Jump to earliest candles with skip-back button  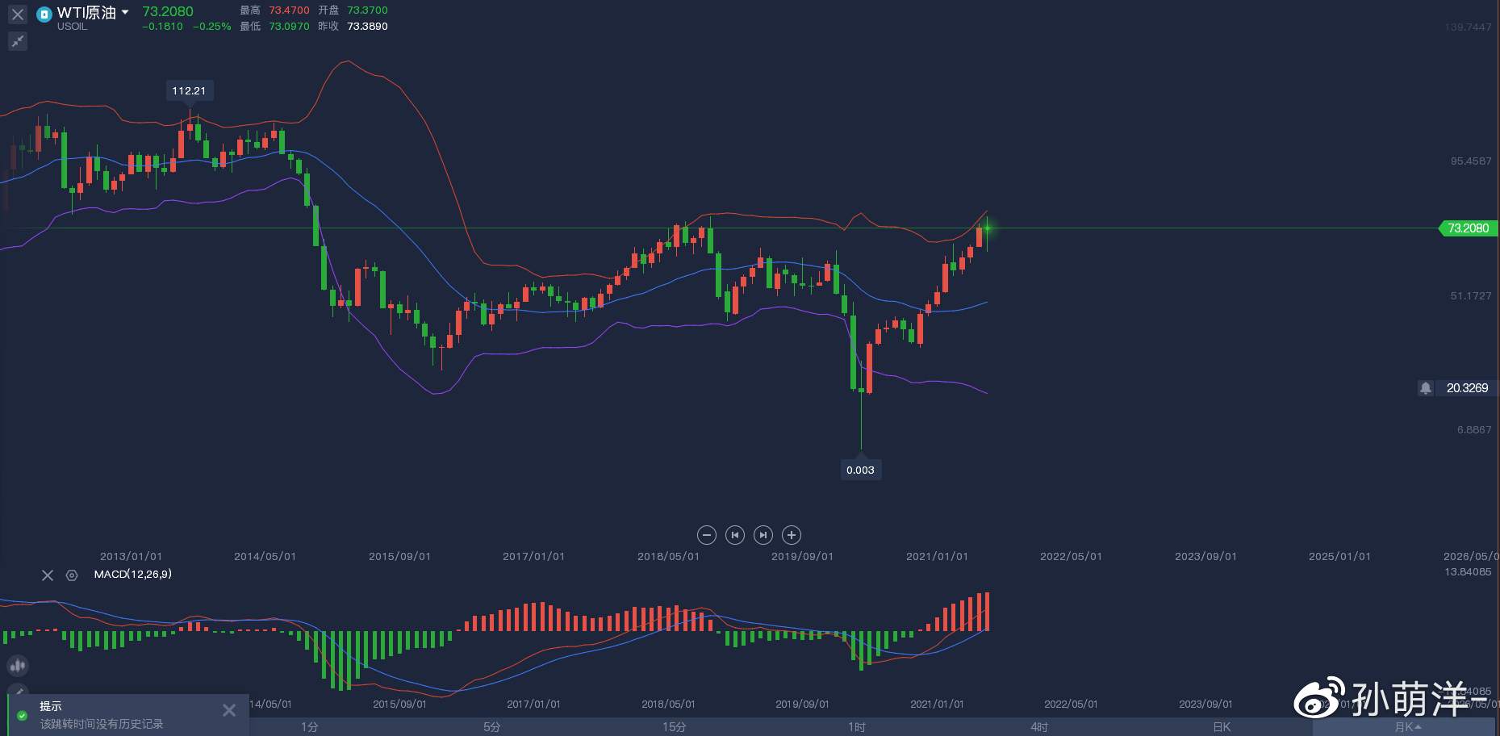734,535
